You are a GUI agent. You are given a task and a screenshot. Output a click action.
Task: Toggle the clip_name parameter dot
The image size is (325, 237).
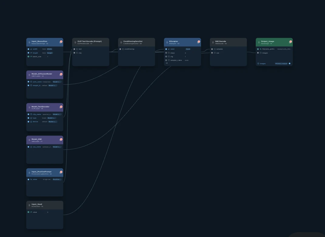(x=28, y=114)
